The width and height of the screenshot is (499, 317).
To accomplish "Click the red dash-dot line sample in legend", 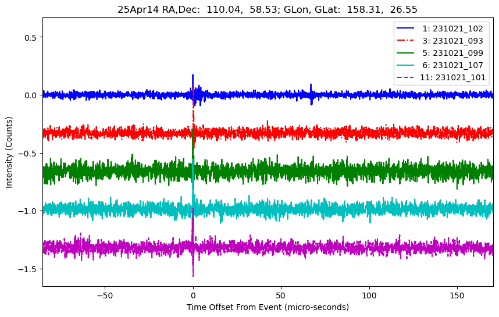I will click(x=405, y=40).
